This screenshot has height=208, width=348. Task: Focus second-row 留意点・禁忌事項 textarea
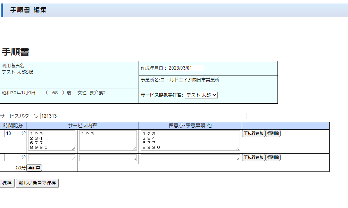[x=190, y=158]
